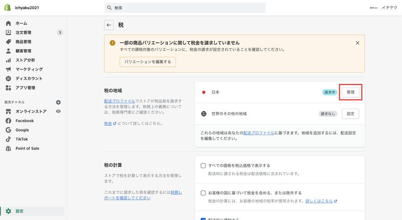
Task: Click the red dot Japan flag icon
Action: pos(204,92)
